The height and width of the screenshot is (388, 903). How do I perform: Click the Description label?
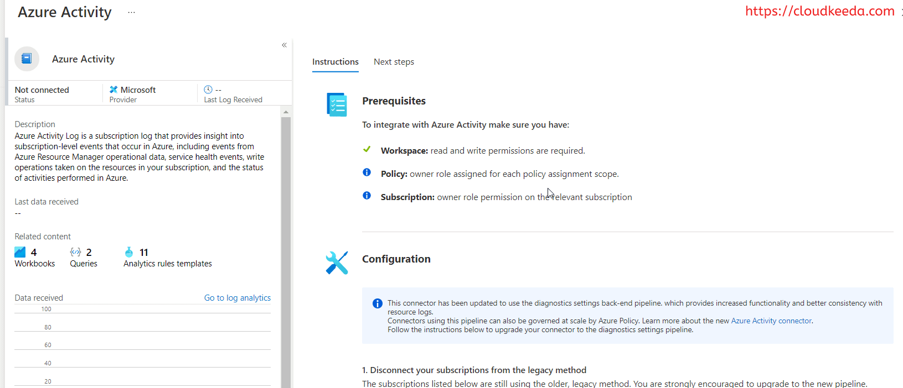35,124
